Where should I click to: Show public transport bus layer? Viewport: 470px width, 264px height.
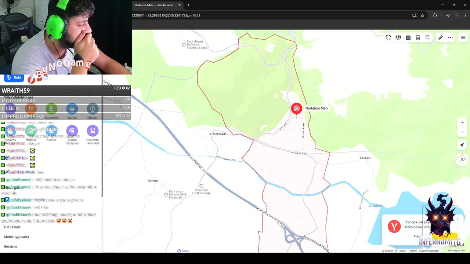418,37
